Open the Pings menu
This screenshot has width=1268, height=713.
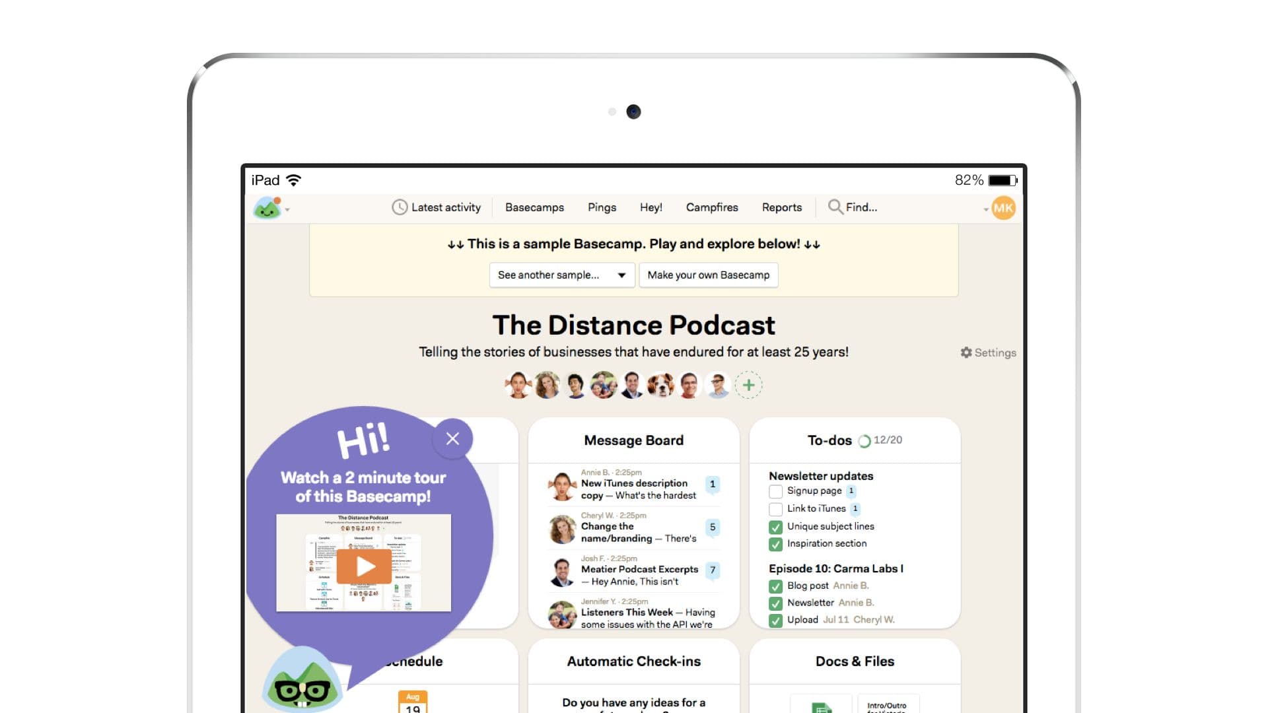tap(602, 207)
